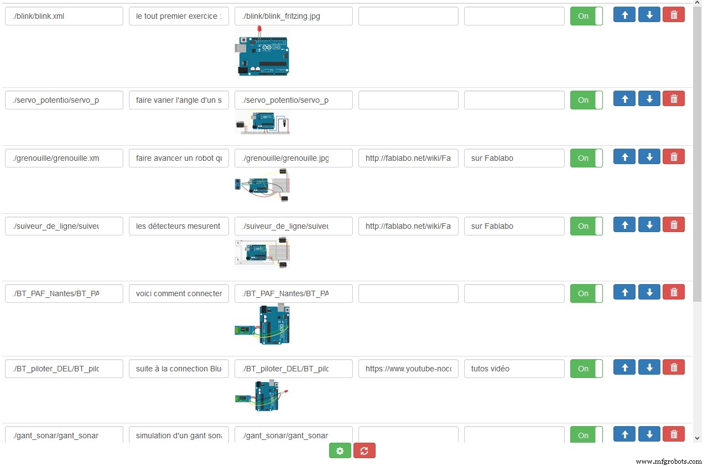Move the BT_PAF_Nantes entry down
This screenshot has height=467, width=708.
(x=649, y=292)
